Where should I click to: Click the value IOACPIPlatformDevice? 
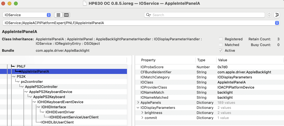(x=236, y=87)
